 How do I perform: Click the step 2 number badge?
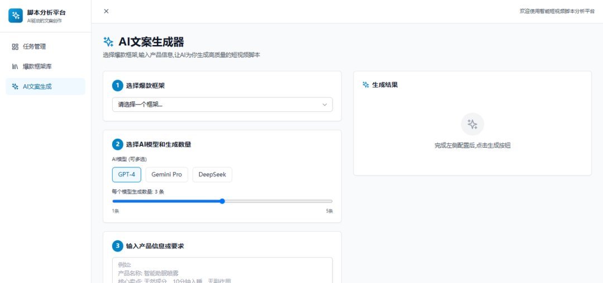(x=118, y=145)
